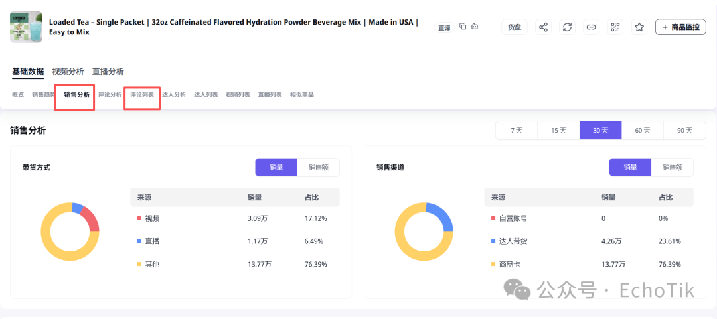Click the blue 达人带货 legend swatch
Screen dimensions: 717x319
(x=493, y=241)
